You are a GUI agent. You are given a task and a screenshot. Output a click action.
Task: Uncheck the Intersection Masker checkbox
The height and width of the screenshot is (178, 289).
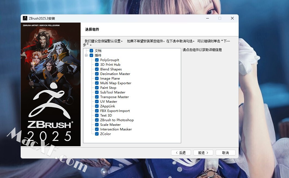(97, 129)
